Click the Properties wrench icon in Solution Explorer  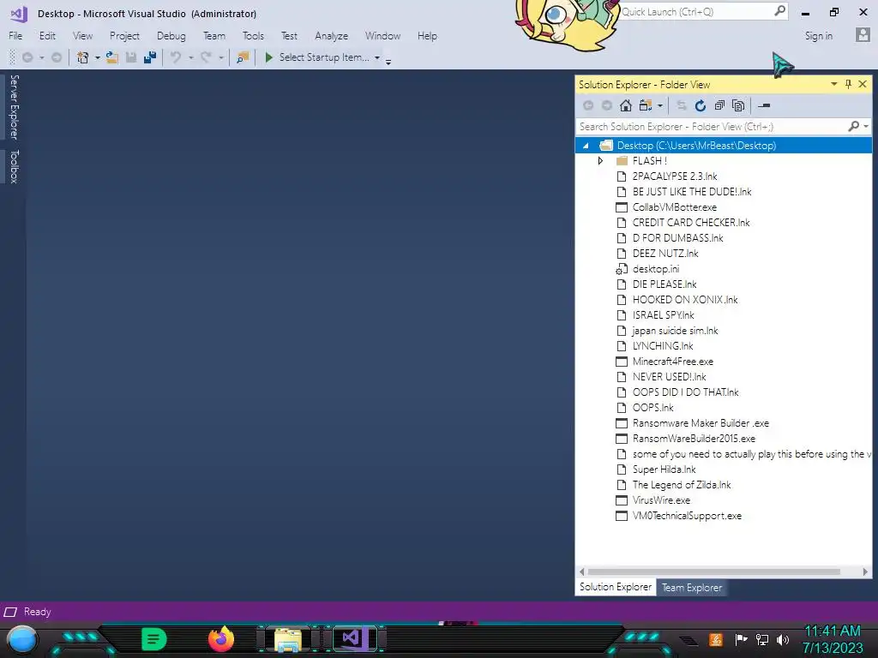pyautogui.click(x=764, y=105)
